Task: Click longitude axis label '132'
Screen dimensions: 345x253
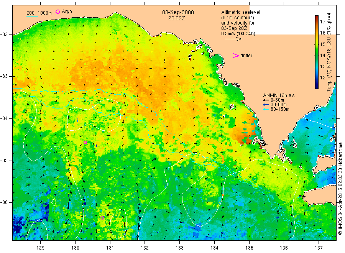Action: coord(145,248)
